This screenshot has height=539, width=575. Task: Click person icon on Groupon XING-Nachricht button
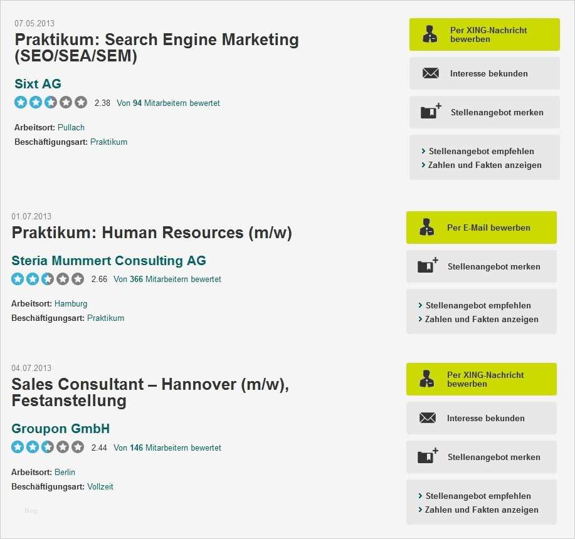[427, 379]
